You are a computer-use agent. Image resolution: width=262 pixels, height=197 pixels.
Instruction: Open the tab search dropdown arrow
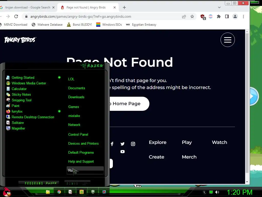click(219, 7)
